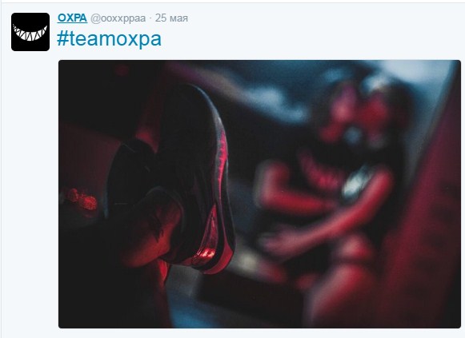The image size is (465, 338).
Task: Select the hash symbol of #teamoxpa
Action: click(x=62, y=39)
